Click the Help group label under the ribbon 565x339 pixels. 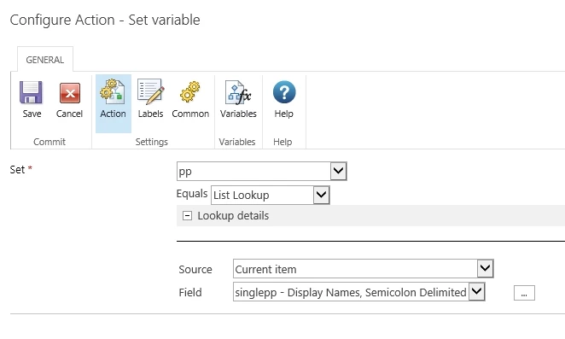click(x=282, y=142)
